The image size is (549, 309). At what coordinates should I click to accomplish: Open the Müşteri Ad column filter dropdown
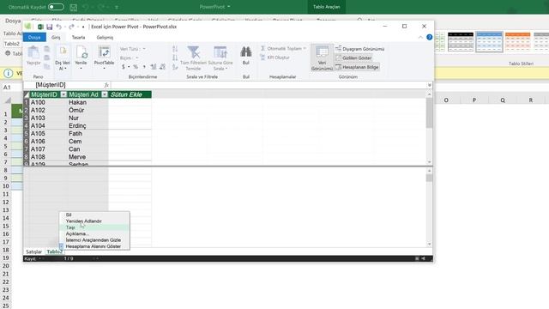tap(105, 94)
